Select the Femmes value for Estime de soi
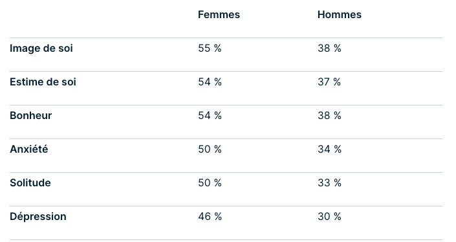The image size is (456, 242). tap(210, 82)
